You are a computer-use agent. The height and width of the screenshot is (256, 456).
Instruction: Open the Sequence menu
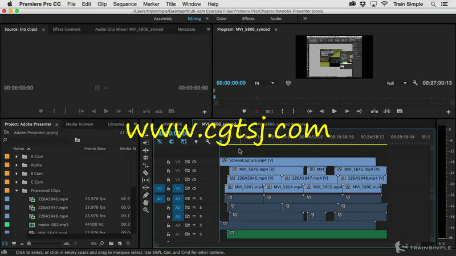tap(125, 4)
